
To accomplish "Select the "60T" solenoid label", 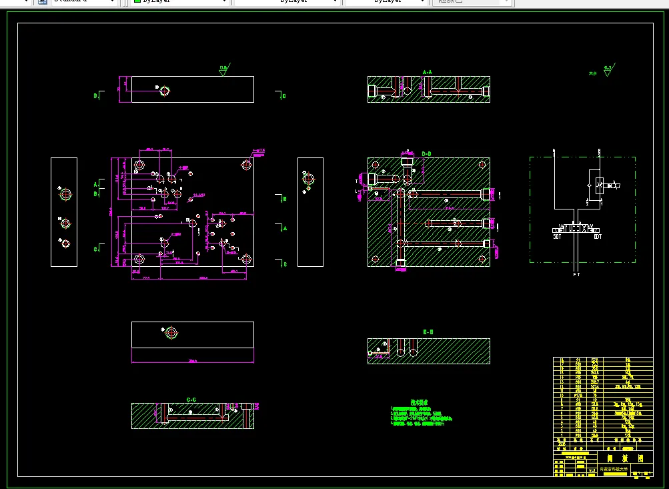I will (598, 236).
